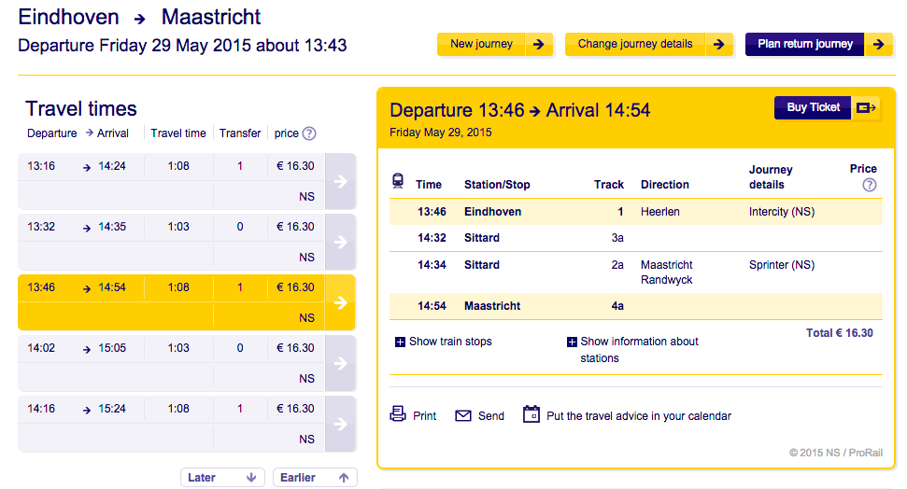Click Plan return journey
This screenshot has height=489, width=907.
tap(818, 44)
